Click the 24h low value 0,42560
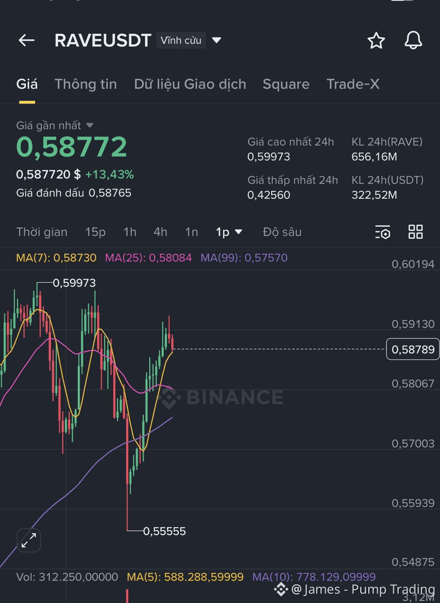440x603 pixels. pyautogui.click(x=268, y=195)
